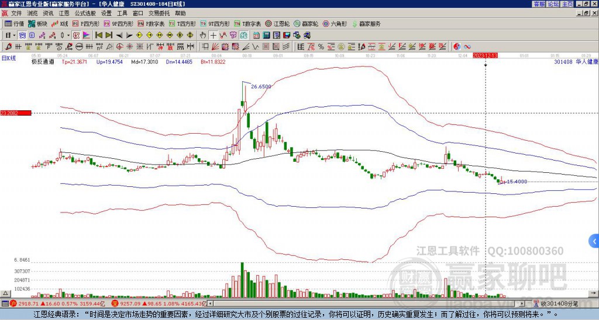Collapse panel with up triangle button
599x320 pixels.
click(x=5, y=293)
